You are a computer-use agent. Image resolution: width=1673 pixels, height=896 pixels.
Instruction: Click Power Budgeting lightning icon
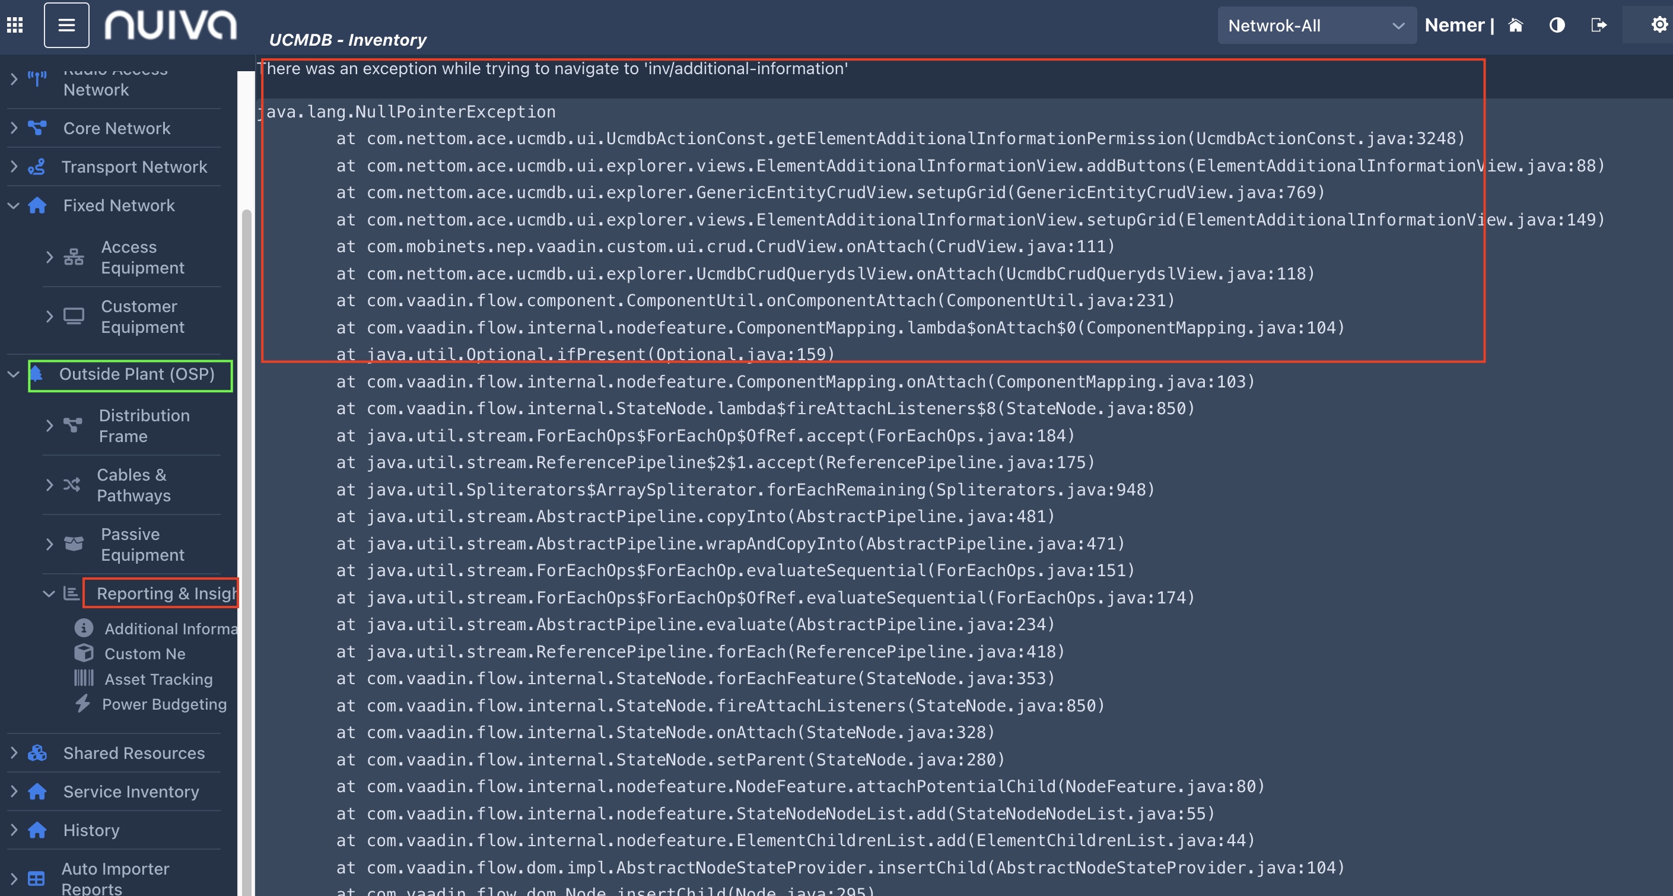[82, 704]
